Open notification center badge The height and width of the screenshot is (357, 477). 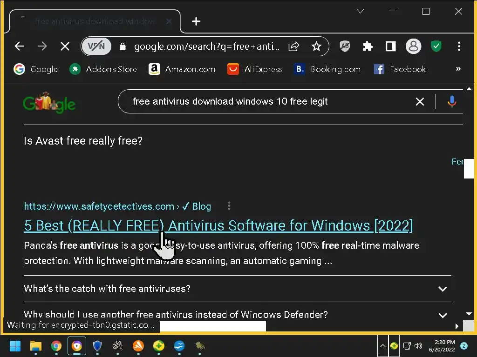tap(463, 346)
